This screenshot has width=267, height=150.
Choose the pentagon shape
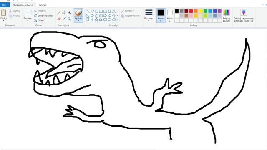[x=96, y=16]
